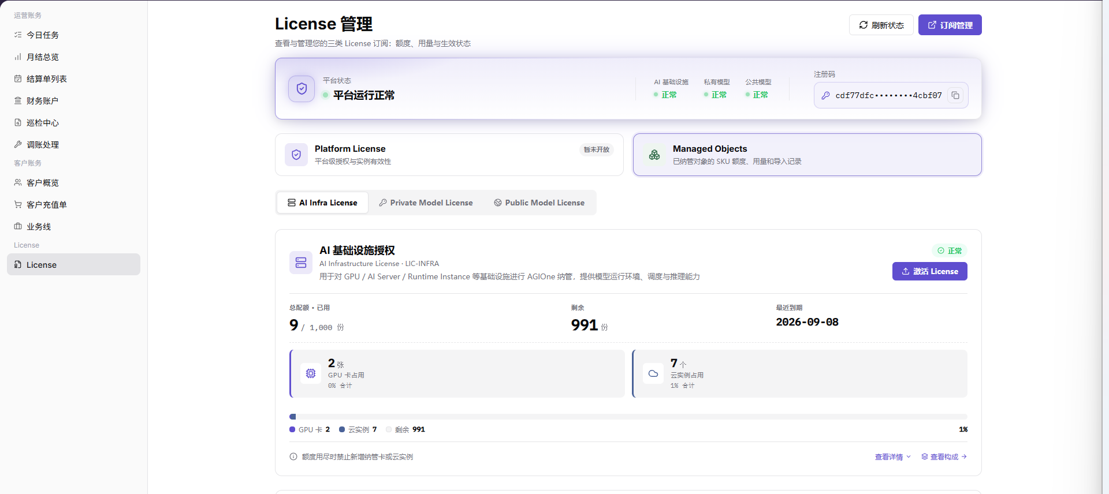This screenshot has width=1109, height=494.
Task: Click the GPU chip icon
Action: click(311, 373)
